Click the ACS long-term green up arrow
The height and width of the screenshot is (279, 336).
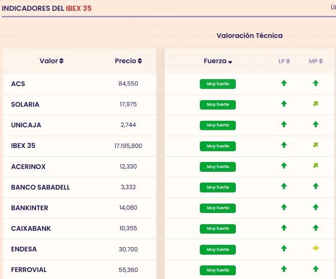284,83
